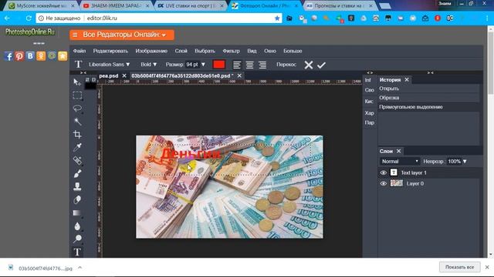Open font size dropdown arrow
Screen dimensions: 494x277
tap(203, 65)
